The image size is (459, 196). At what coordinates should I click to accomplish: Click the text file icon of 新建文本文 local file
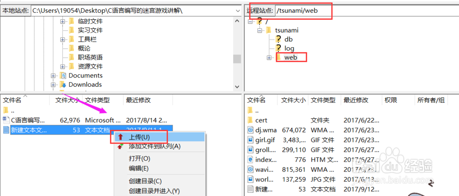[x=6, y=130]
